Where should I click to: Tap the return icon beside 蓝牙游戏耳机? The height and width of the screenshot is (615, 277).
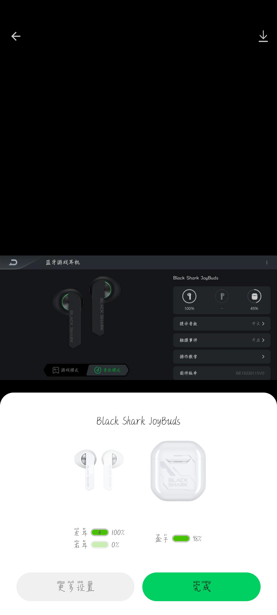[13, 262]
